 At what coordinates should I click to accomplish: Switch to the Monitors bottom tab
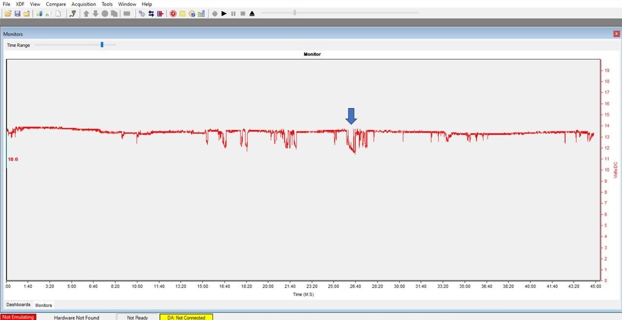pyautogui.click(x=43, y=305)
